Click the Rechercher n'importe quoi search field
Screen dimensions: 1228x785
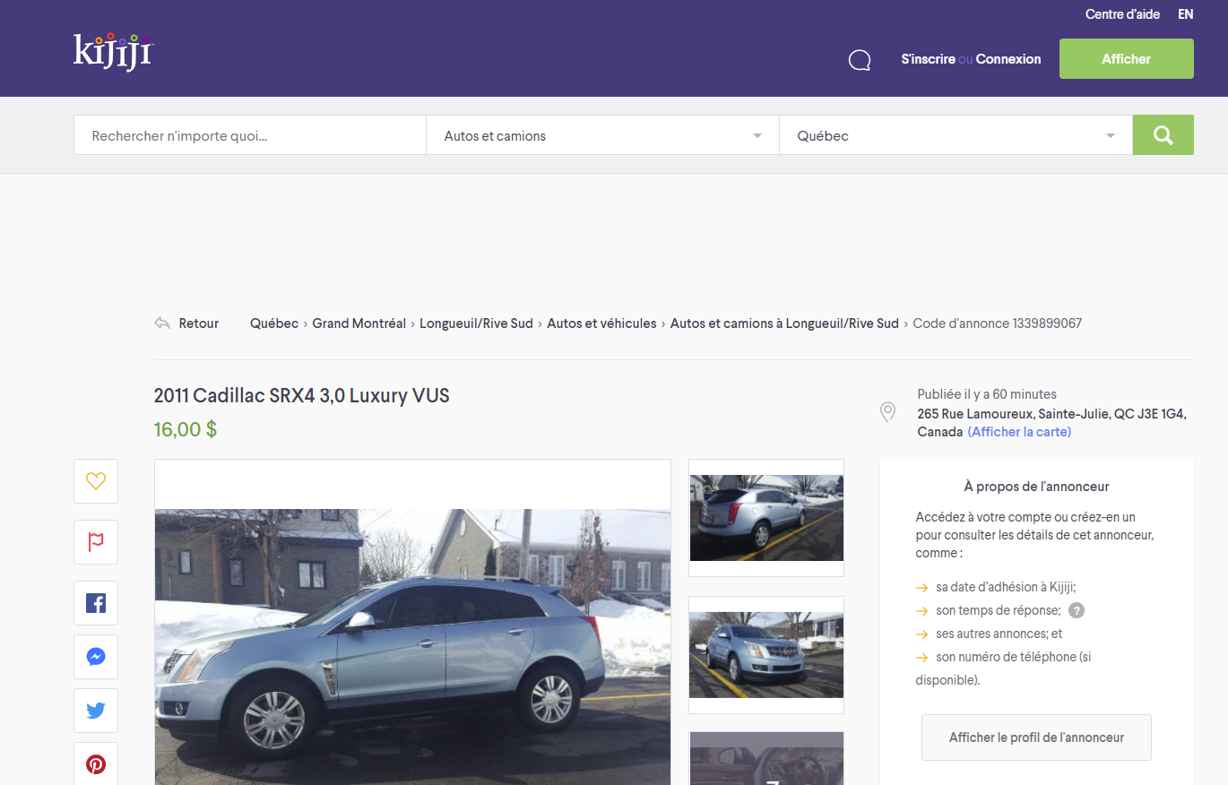250,135
